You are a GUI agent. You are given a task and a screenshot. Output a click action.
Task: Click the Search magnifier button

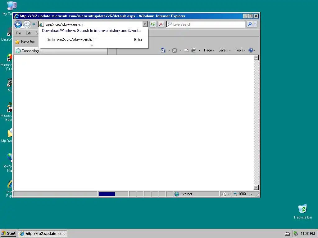[250, 24]
